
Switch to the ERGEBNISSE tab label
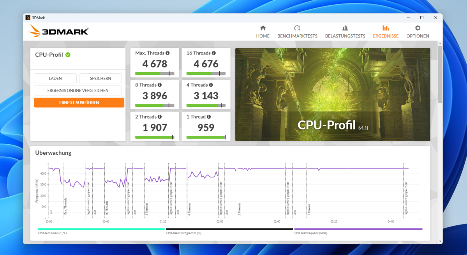386,36
